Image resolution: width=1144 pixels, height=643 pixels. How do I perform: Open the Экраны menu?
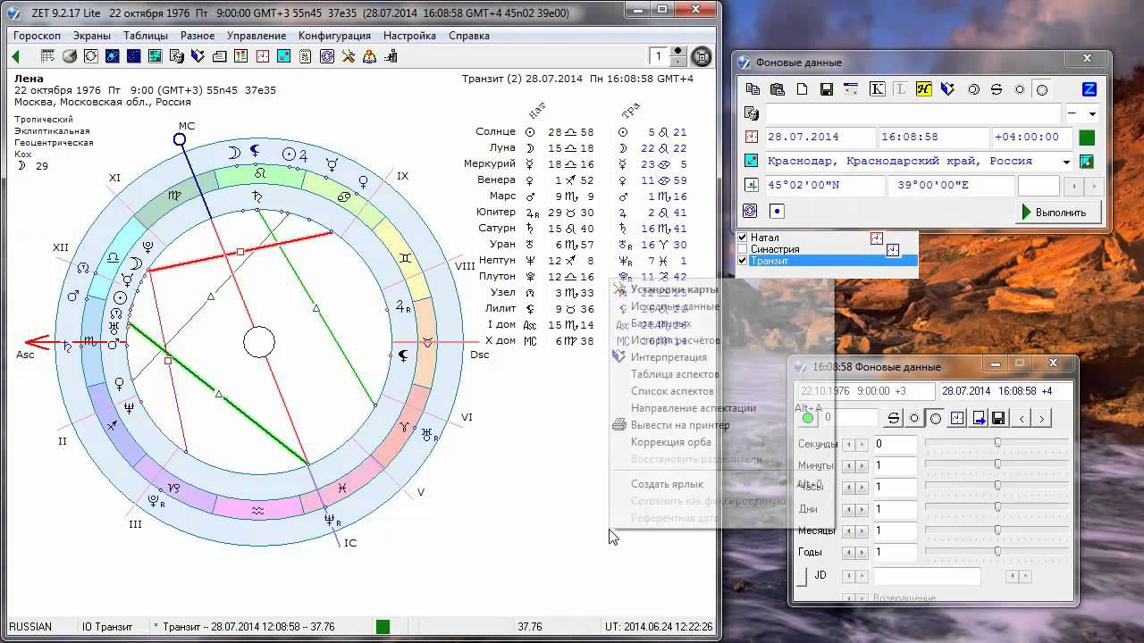point(92,36)
